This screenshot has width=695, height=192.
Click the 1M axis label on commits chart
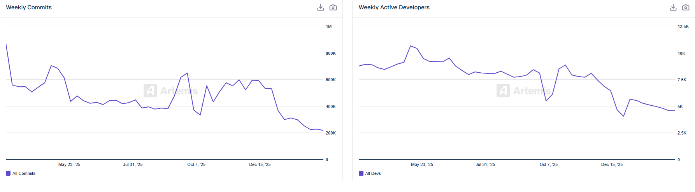pos(329,26)
